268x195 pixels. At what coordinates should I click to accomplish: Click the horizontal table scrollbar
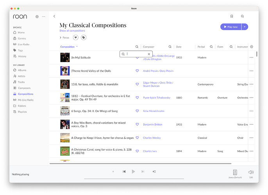140,164
